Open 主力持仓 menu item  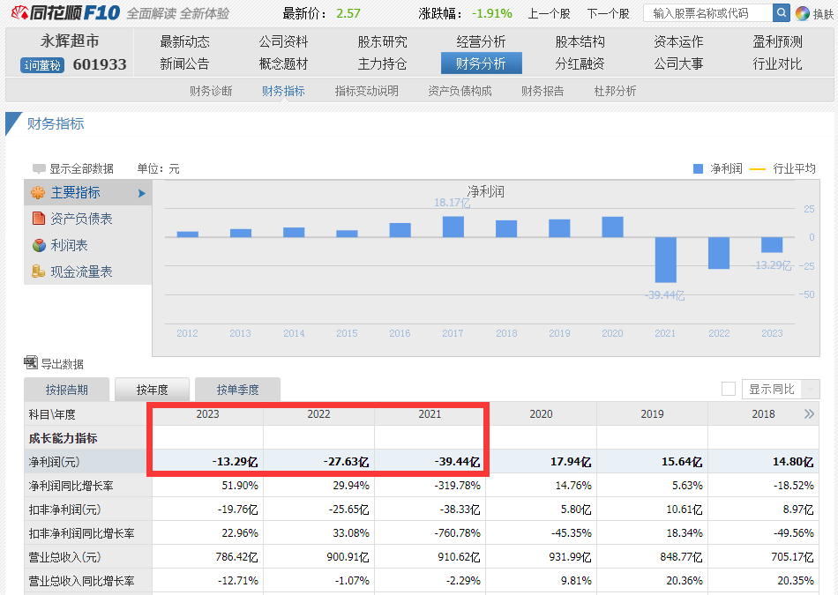(x=382, y=64)
